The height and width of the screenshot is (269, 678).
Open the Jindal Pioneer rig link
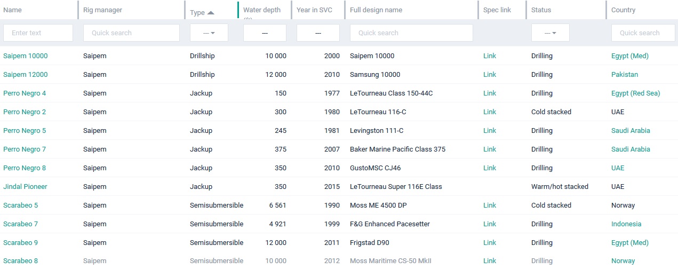tap(25, 187)
